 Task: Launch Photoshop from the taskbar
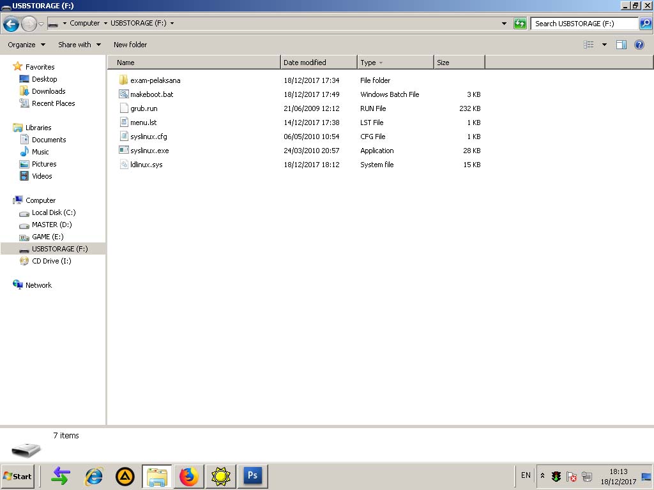pyautogui.click(x=252, y=476)
